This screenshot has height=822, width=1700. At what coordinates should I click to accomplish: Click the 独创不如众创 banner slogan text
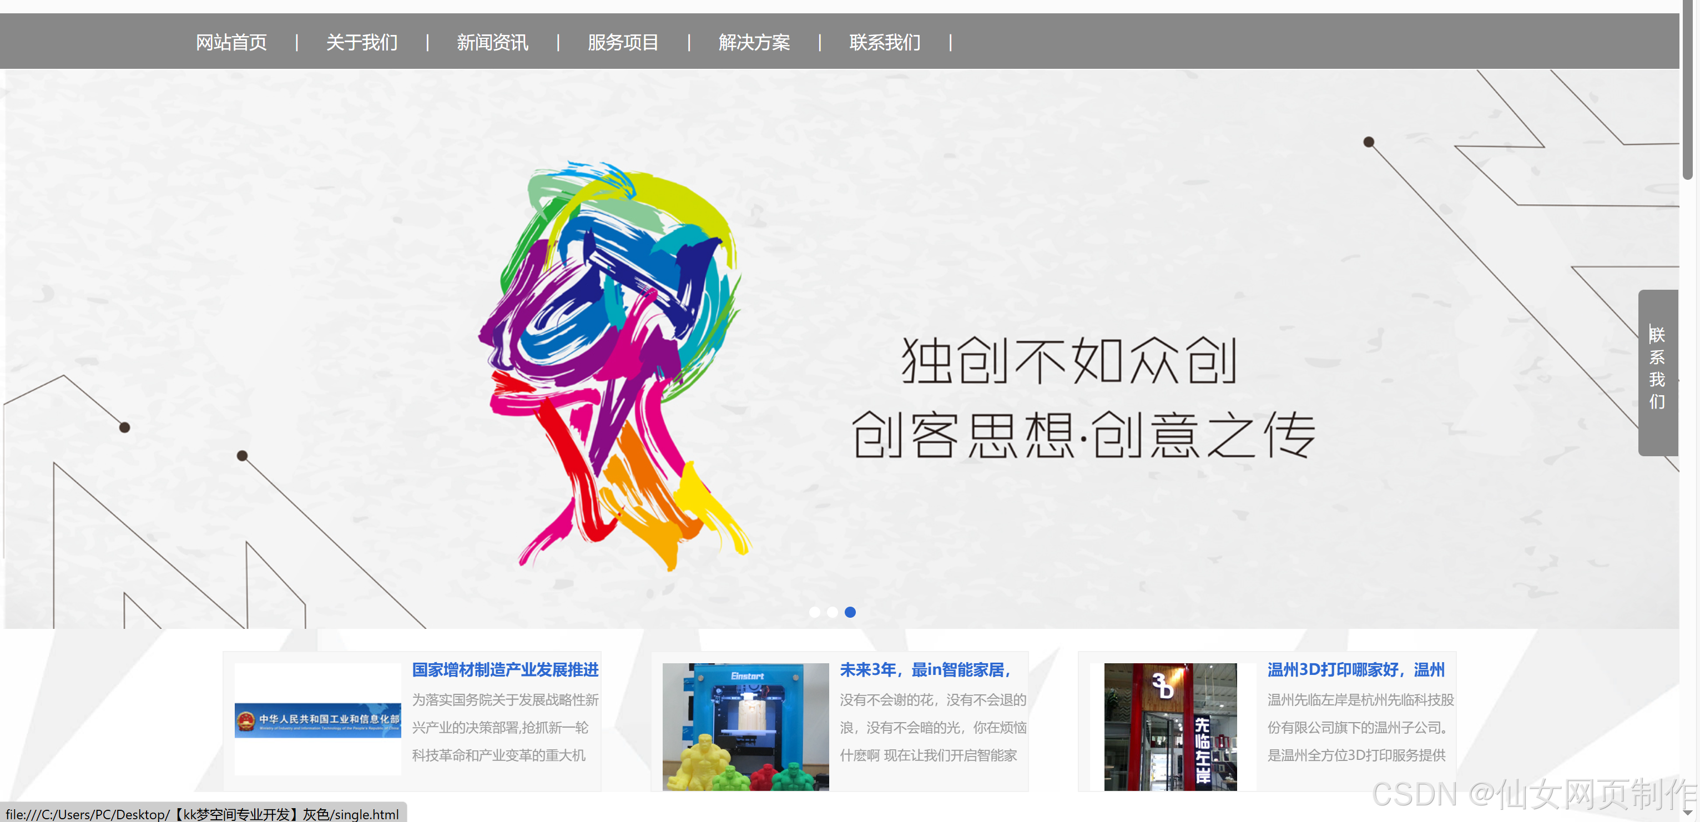(x=1069, y=361)
